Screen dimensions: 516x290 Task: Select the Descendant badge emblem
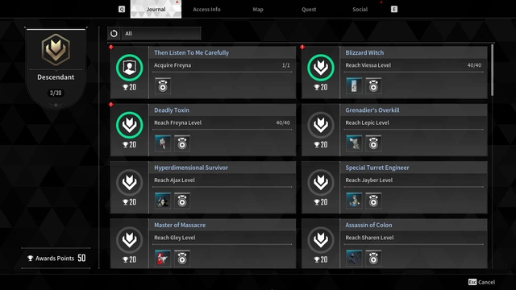[x=56, y=50]
